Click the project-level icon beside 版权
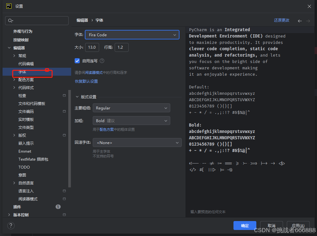The image size is (317, 236). point(64,135)
